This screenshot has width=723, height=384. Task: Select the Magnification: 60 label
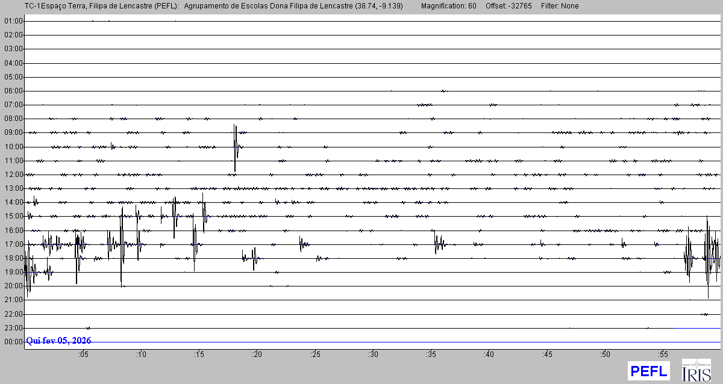[448, 6]
